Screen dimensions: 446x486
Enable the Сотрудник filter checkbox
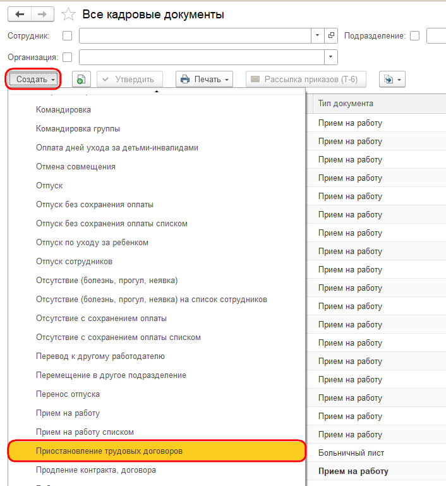coord(67,35)
